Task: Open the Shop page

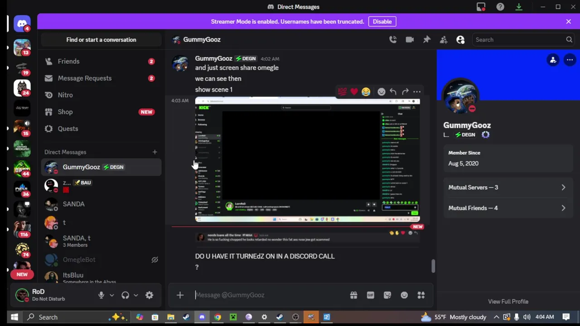Action: (101, 111)
